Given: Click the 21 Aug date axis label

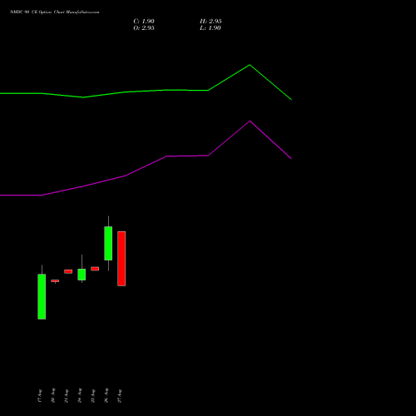Looking at the screenshot, I should [x=67, y=396].
